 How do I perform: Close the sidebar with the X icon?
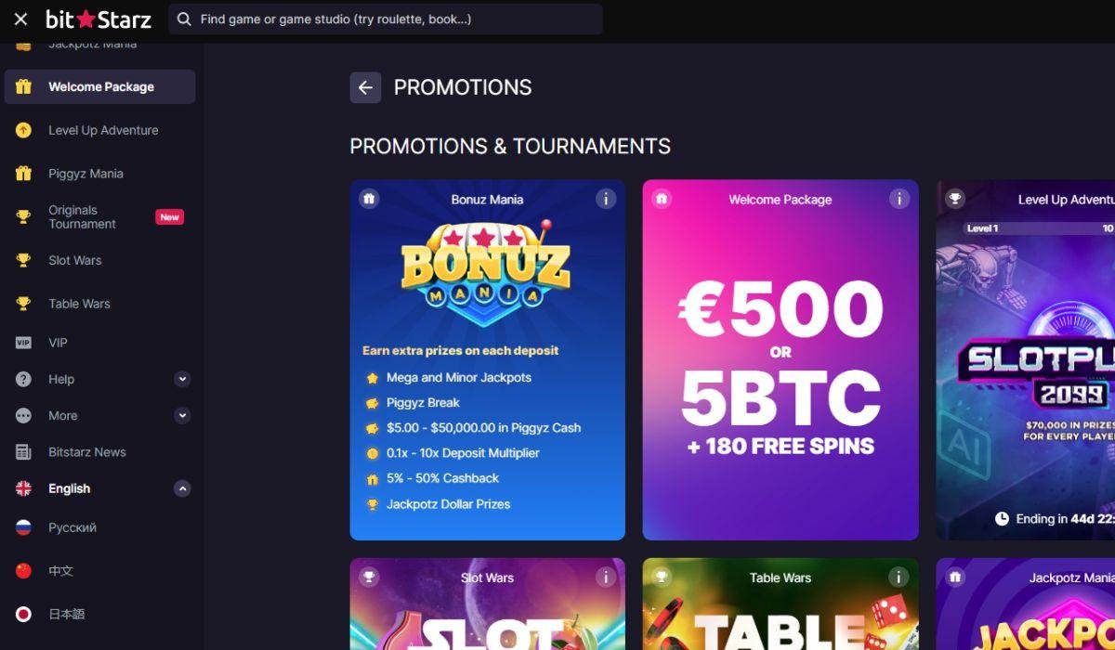(21, 19)
